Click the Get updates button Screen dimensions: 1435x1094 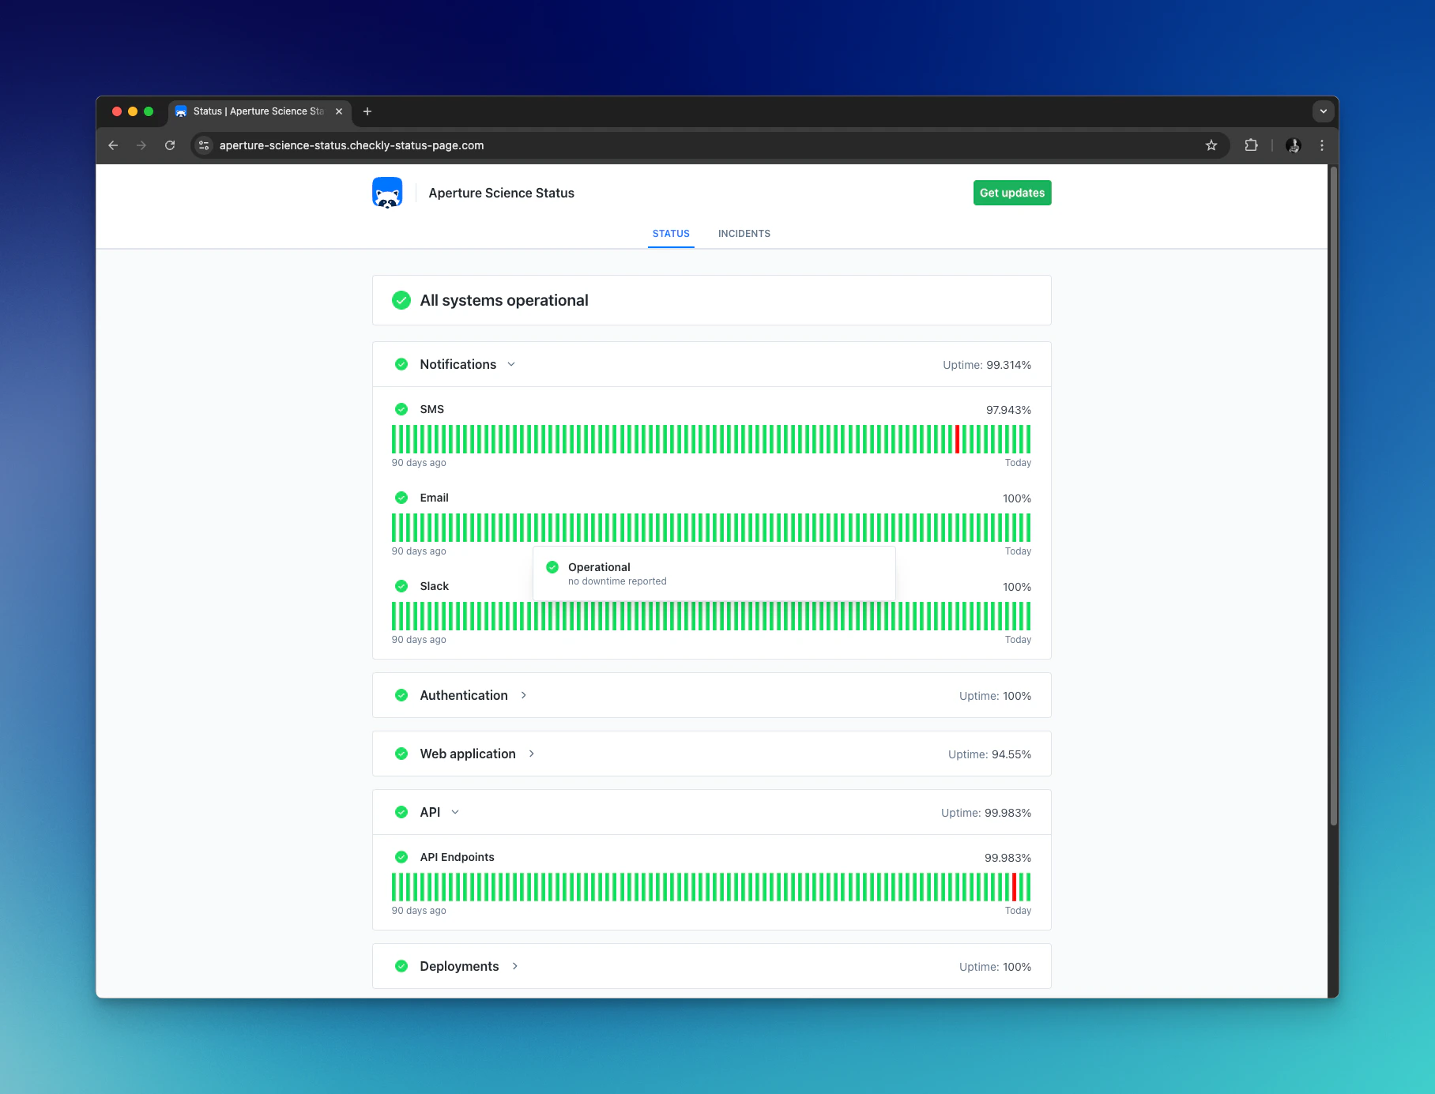pyautogui.click(x=1012, y=192)
